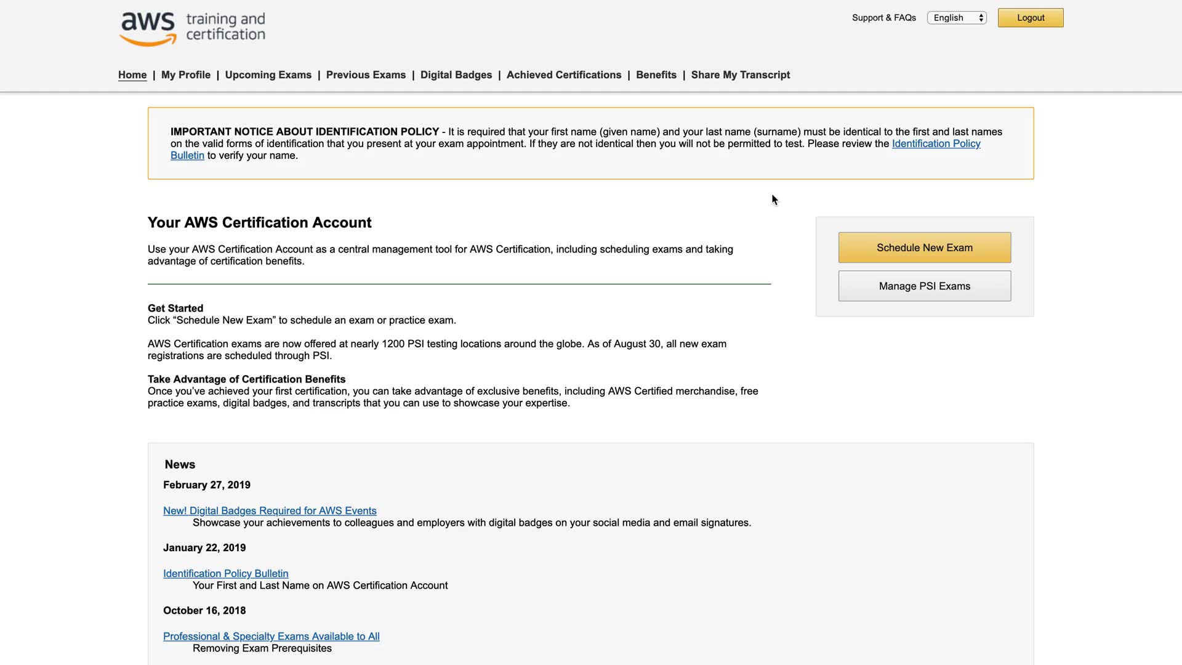Open New! Digital Badges Required news link
Viewport: 1182px width, 665px height.
tap(270, 510)
